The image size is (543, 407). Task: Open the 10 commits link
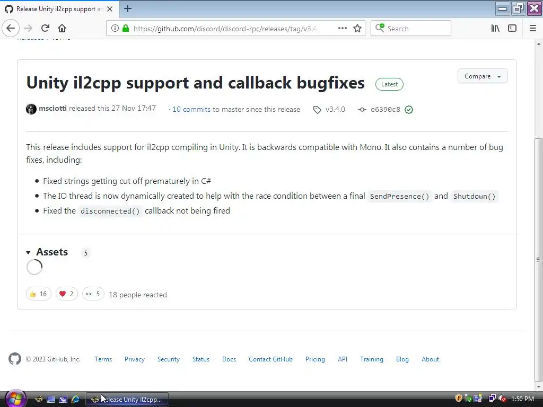(x=191, y=109)
